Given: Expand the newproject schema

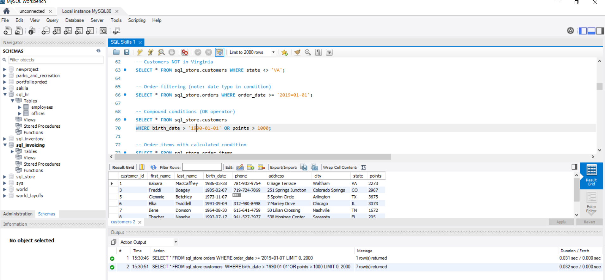Looking at the screenshot, I should click(5, 69).
